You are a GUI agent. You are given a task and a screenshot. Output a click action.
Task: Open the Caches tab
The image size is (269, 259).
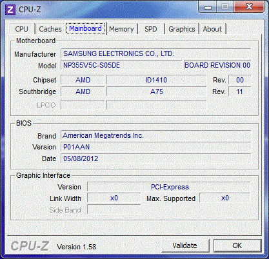click(50, 29)
